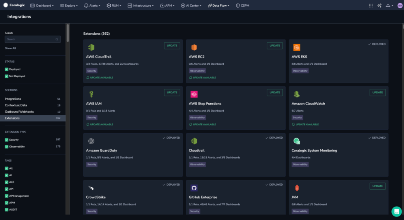Click the AI sparkle icon in header
Viewport: 404px width, 220px height.
(x=380, y=6)
